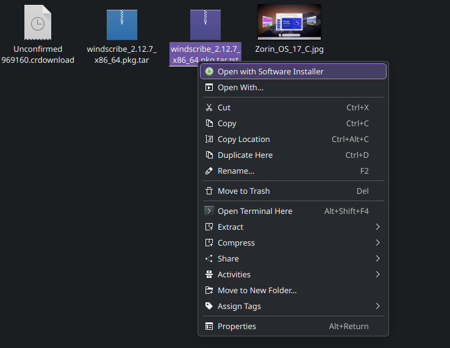Click the trash can icon

[x=209, y=191]
